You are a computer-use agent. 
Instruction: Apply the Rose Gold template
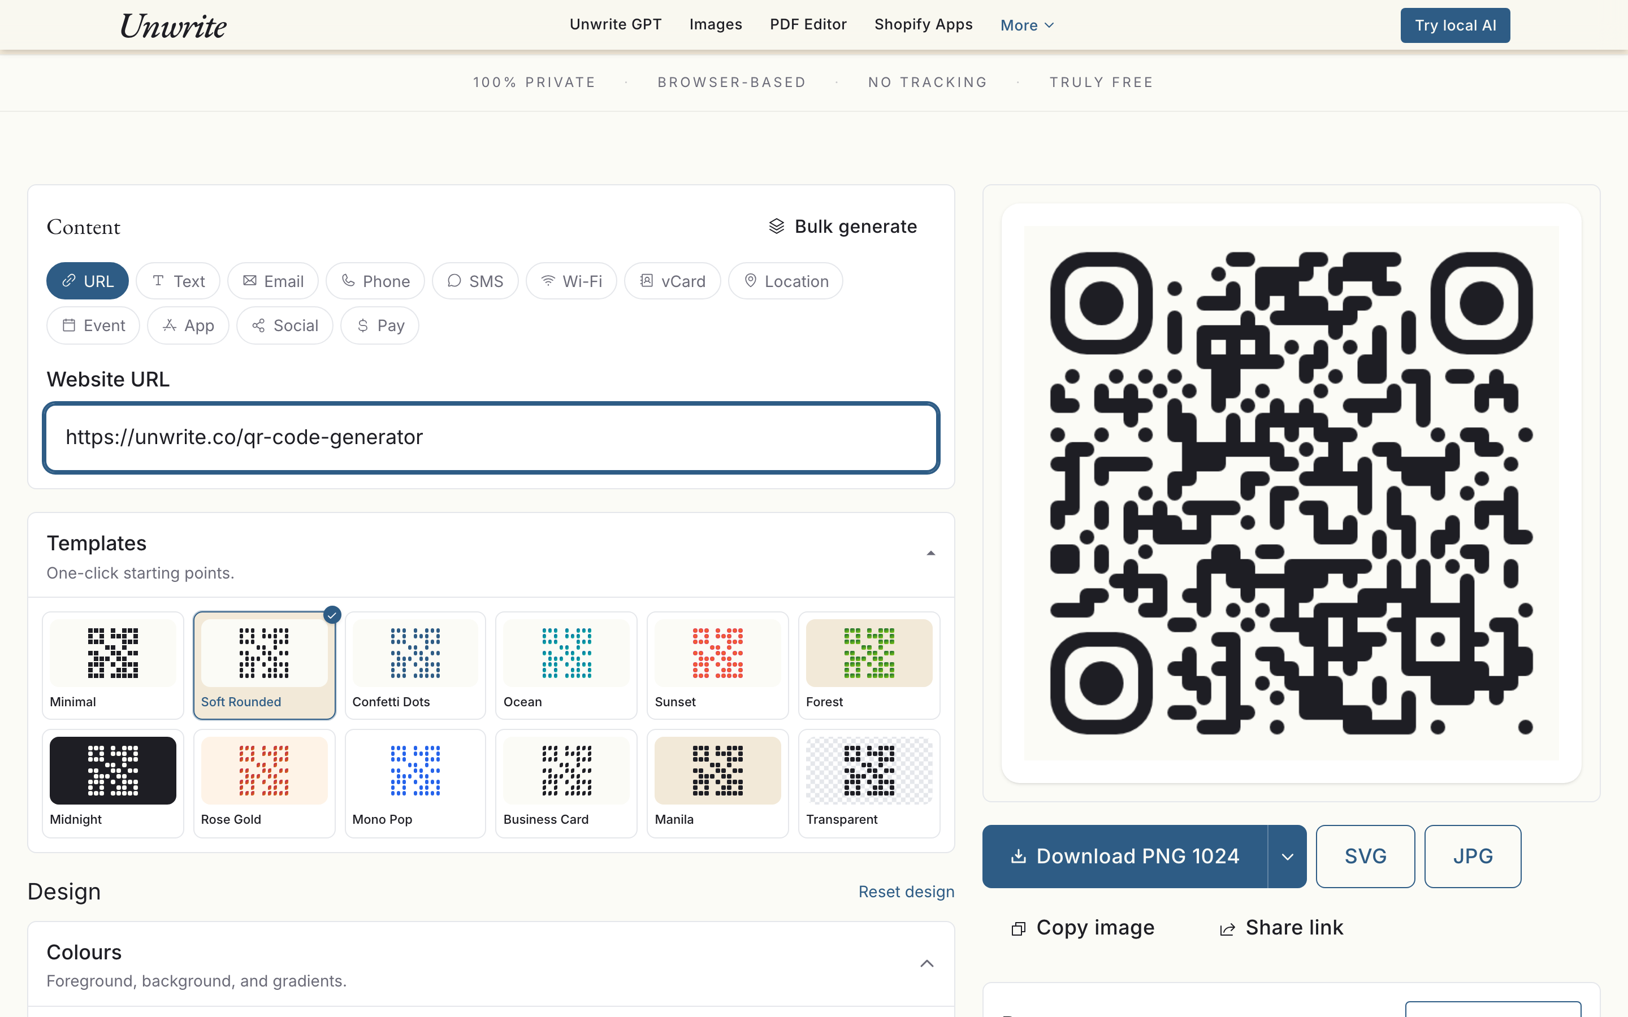tap(265, 783)
